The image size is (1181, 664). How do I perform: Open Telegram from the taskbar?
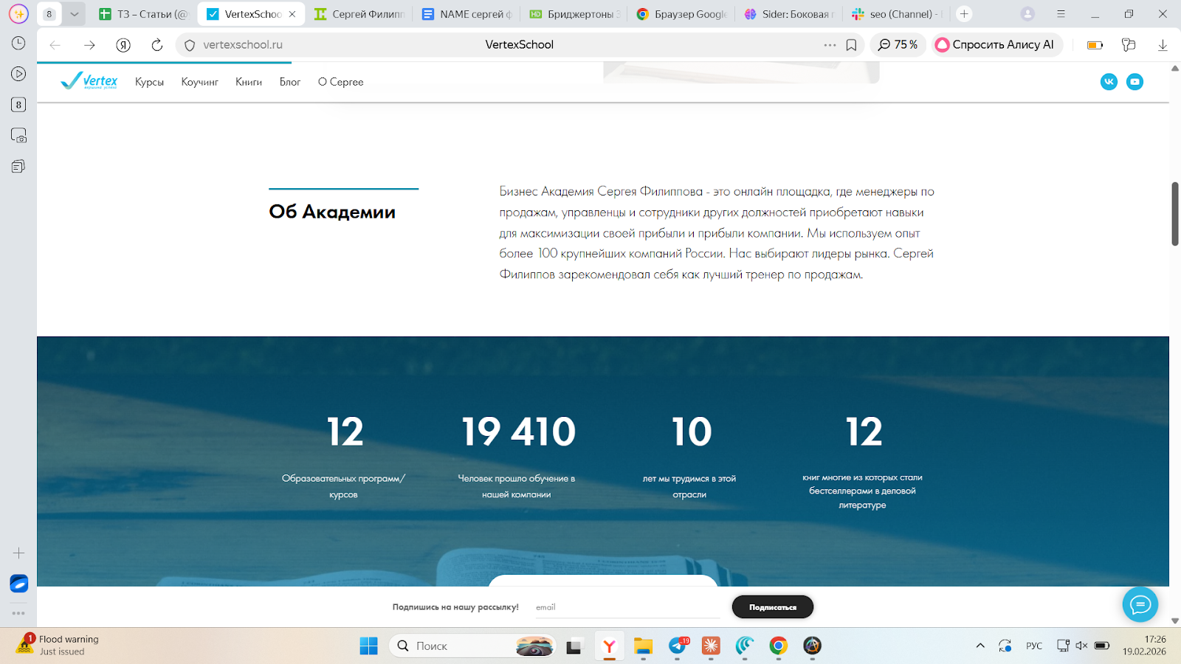677,646
